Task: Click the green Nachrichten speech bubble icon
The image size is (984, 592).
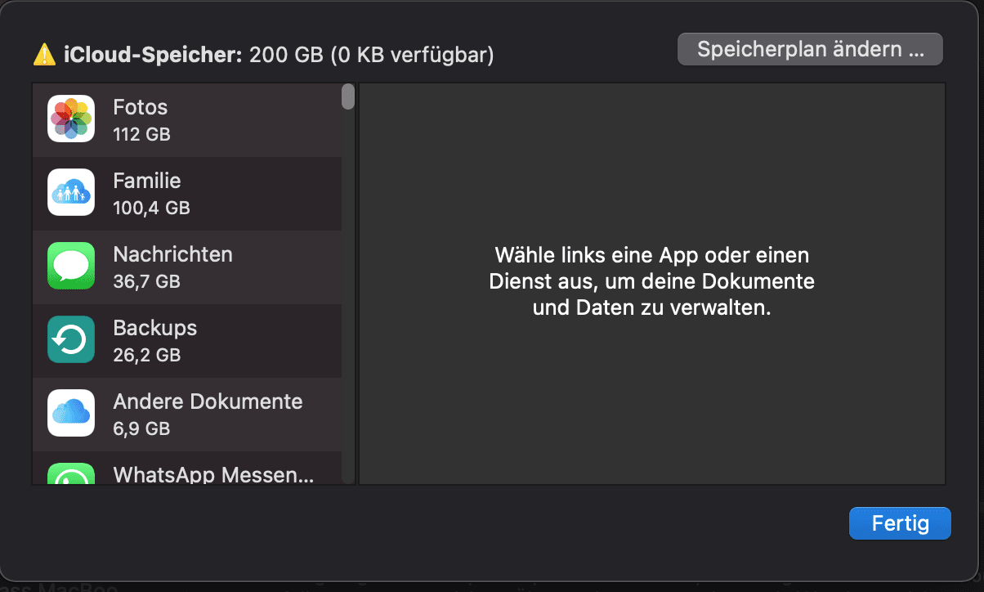Action: [x=71, y=266]
